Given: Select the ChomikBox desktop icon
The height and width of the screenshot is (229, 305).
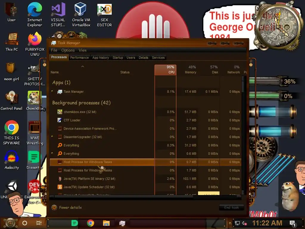Looking at the screenshot, I should pos(35,101).
